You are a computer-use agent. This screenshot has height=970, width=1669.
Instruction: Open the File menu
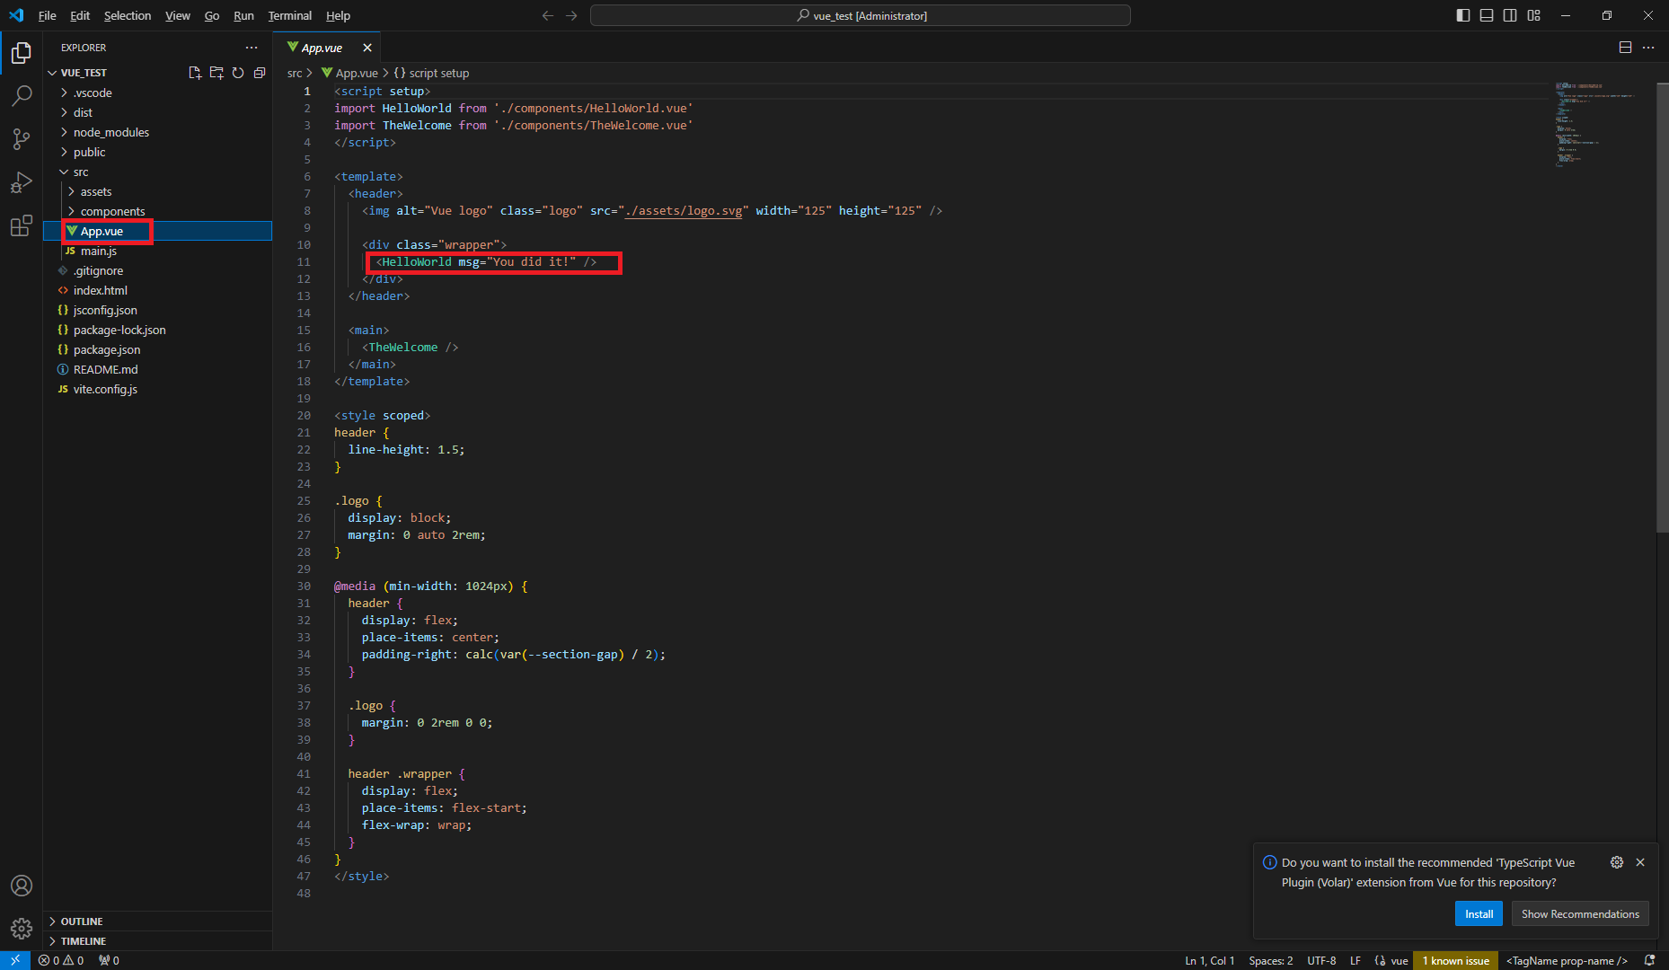pyautogui.click(x=48, y=15)
